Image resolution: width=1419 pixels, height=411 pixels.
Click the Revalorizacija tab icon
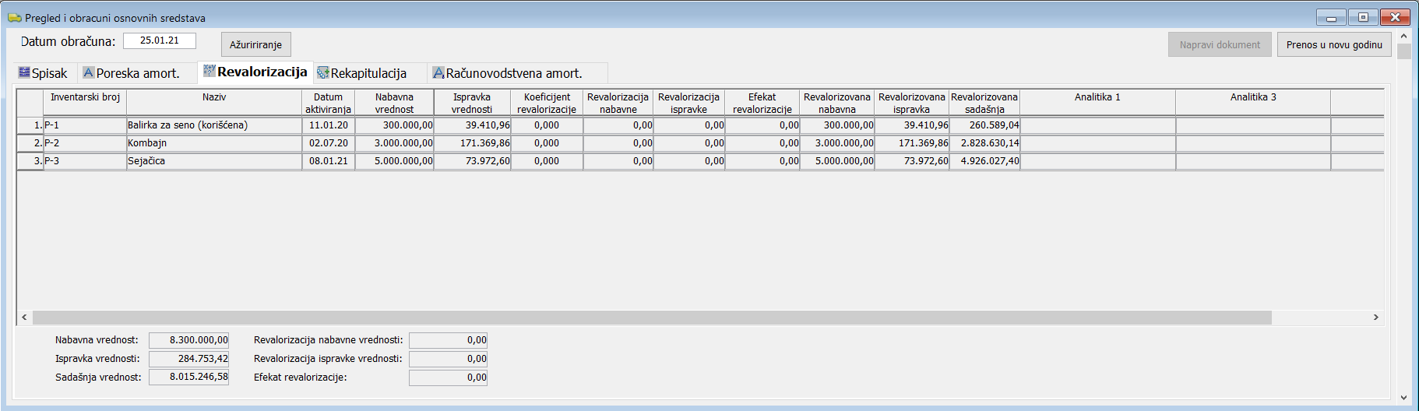tap(210, 71)
